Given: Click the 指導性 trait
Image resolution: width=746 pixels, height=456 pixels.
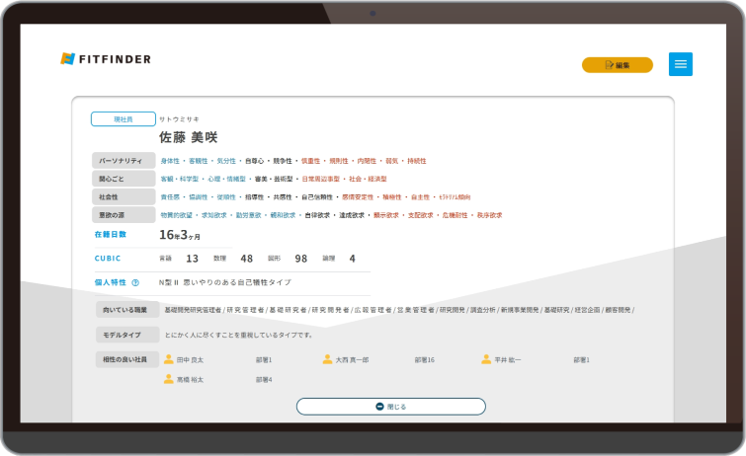Looking at the screenshot, I should (254, 197).
